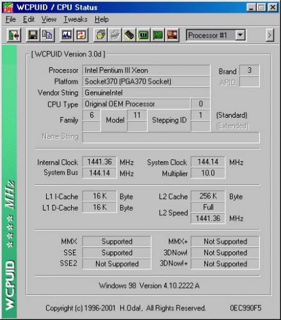Click the red refresh arrows icon
Viewport: 281px width, 320px height.
coord(81,35)
